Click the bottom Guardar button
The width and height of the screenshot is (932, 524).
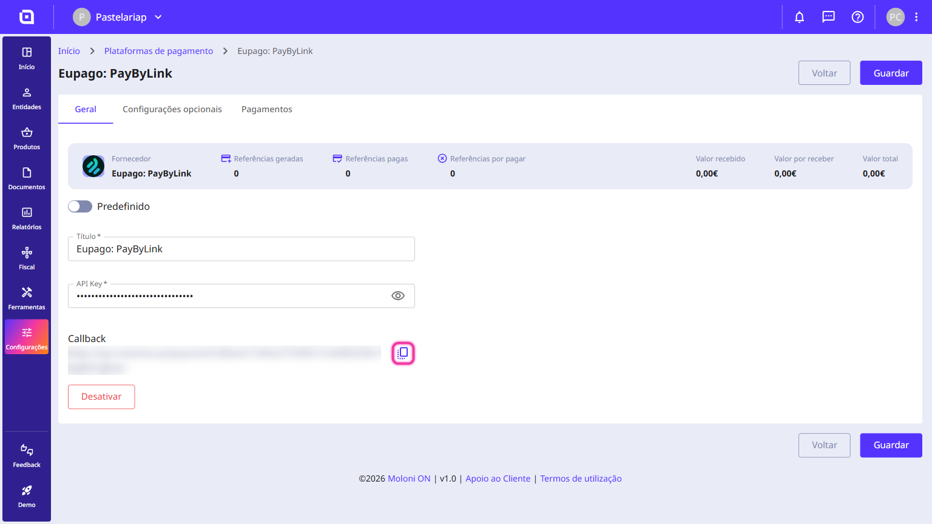pos(891,445)
